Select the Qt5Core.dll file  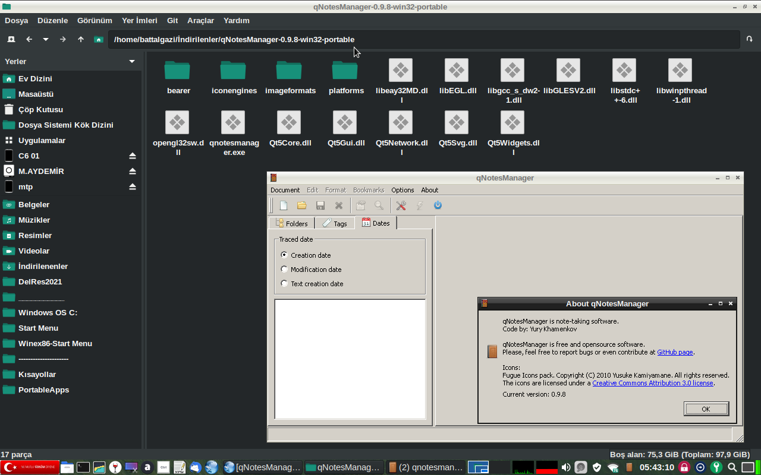289,122
